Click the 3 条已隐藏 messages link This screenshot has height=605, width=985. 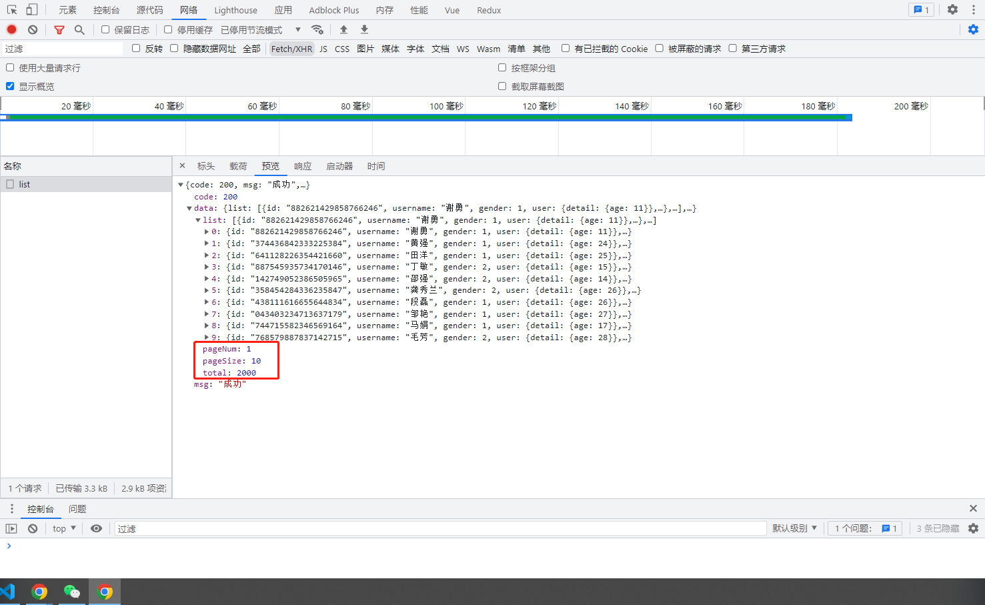tap(938, 528)
